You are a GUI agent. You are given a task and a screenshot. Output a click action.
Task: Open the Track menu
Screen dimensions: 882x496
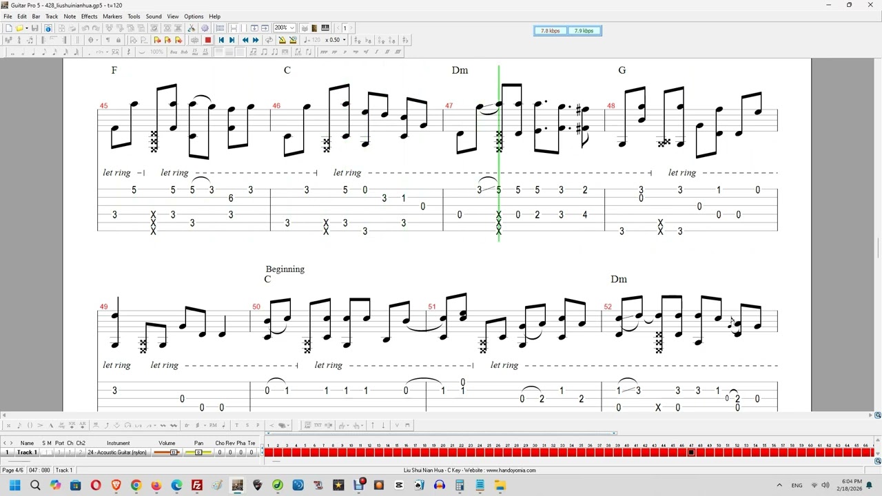52,17
